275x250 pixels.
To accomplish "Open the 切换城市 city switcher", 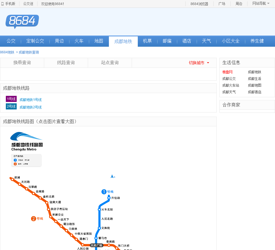I will 199,63.
